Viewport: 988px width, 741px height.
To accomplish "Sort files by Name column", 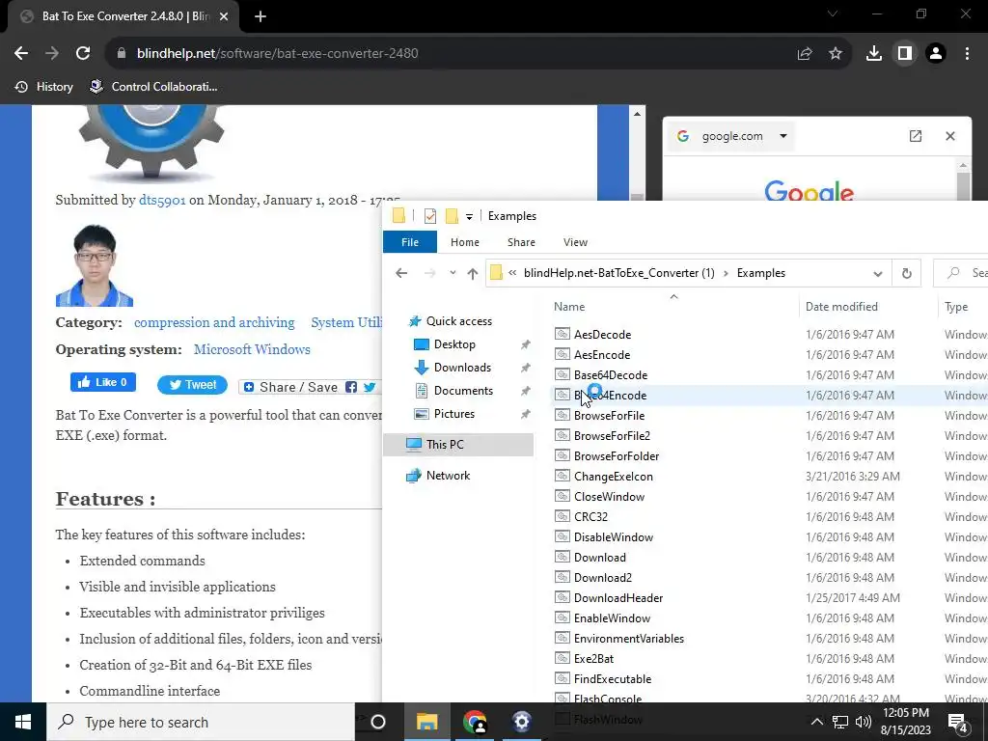I will tap(569, 307).
